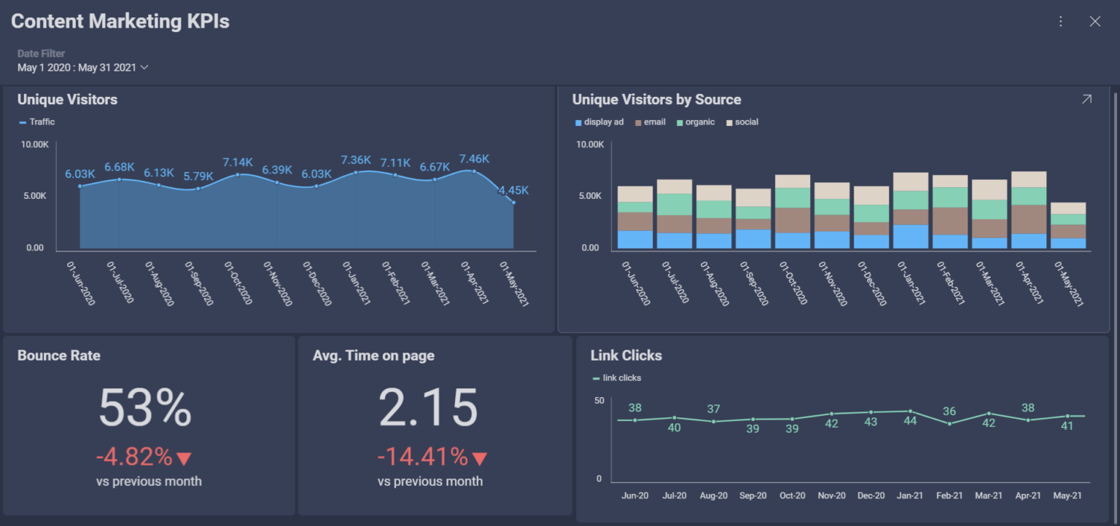Open the dashboard options menu via three-dot icon
Screen dimensions: 1120x526
click(1061, 21)
